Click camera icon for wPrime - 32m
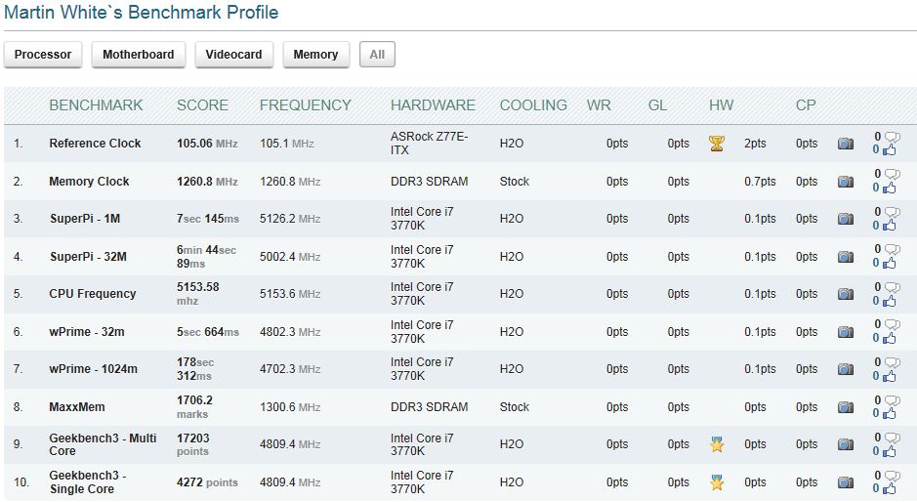The height and width of the screenshot is (502, 917). click(846, 332)
